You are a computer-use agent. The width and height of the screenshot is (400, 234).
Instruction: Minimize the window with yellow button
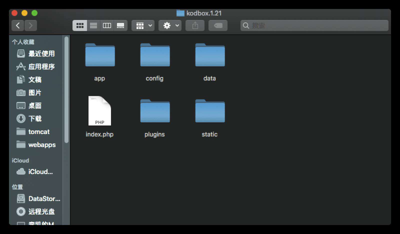(x=24, y=13)
